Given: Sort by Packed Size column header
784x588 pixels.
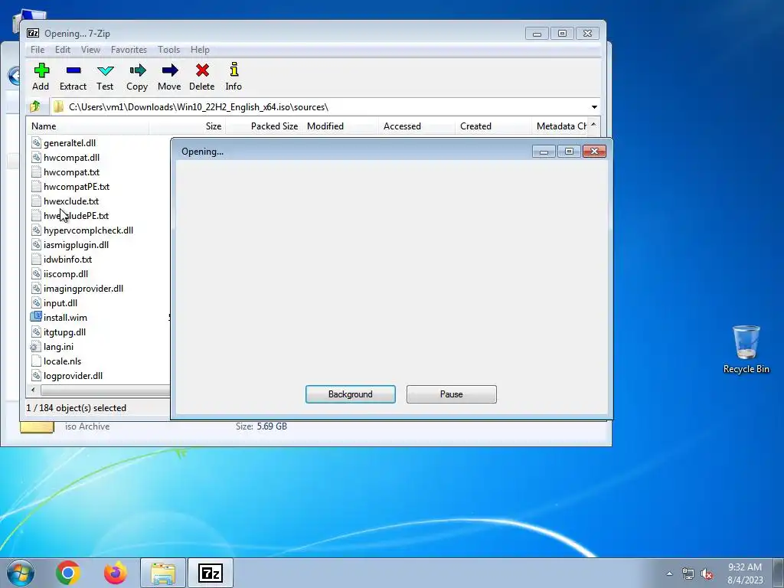Looking at the screenshot, I should pos(263,126).
